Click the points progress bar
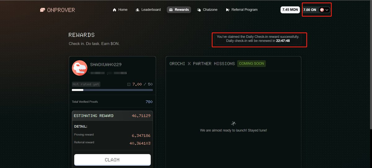The image size is (372, 168). pos(112,90)
